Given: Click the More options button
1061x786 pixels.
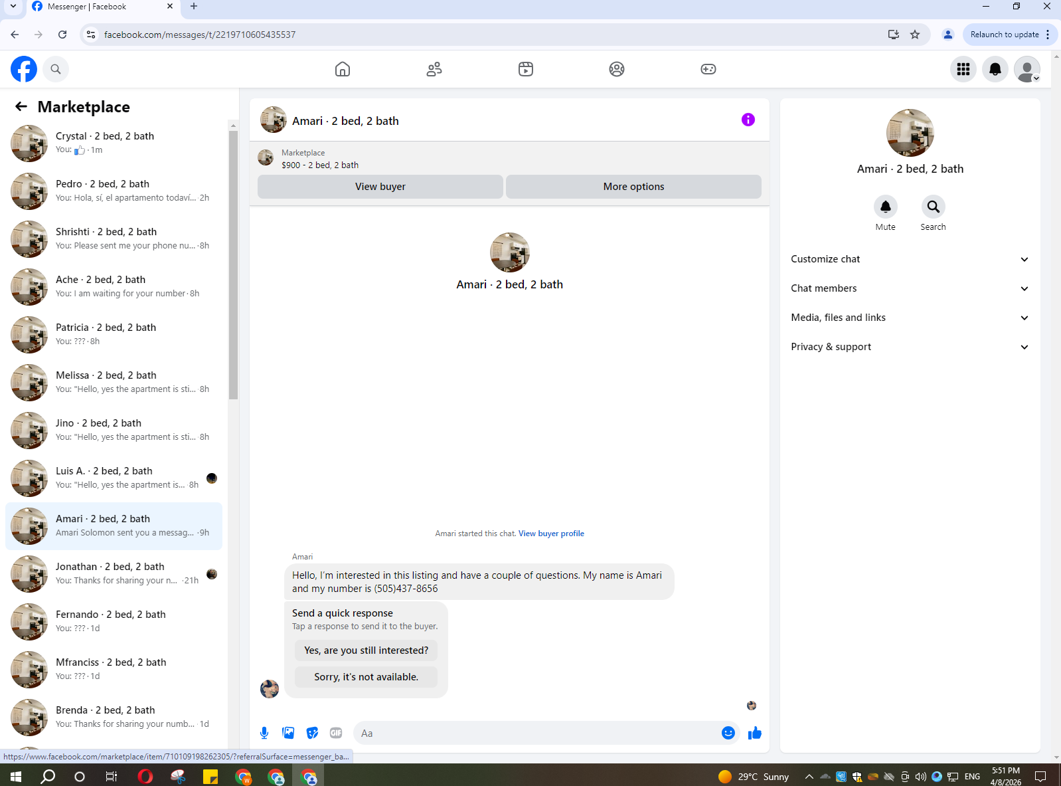Looking at the screenshot, I should tap(633, 187).
